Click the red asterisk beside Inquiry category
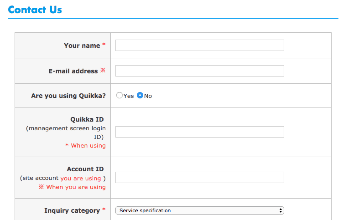Image resolution: width=343 pixels, height=220 pixels. (x=104, y=210)
